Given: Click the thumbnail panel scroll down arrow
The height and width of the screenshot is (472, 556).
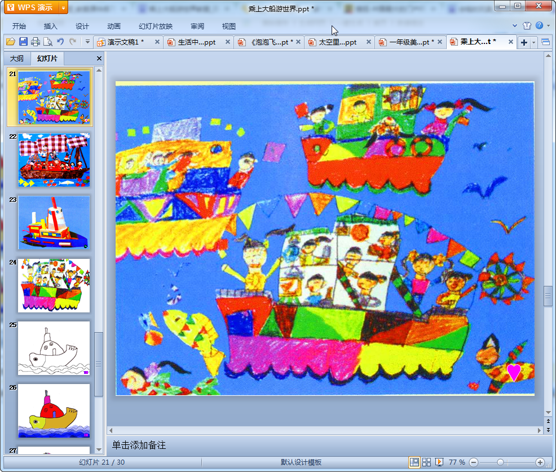Looking at the screenshot, I should [99, 449].
